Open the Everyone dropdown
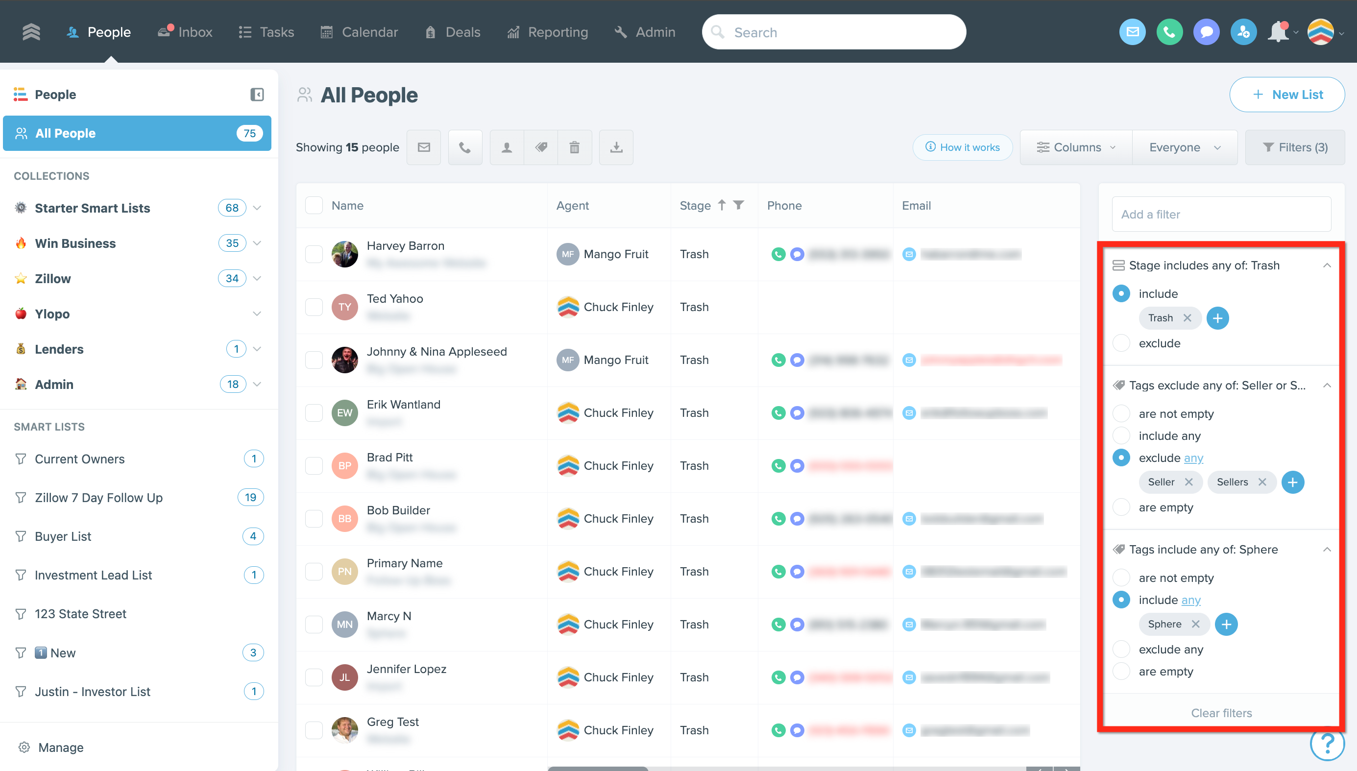The image size is (1357, 771). 1185,147
